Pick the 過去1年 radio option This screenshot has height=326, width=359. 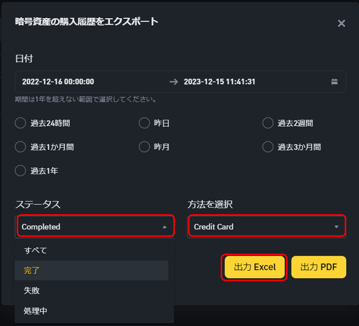[20, 170]
